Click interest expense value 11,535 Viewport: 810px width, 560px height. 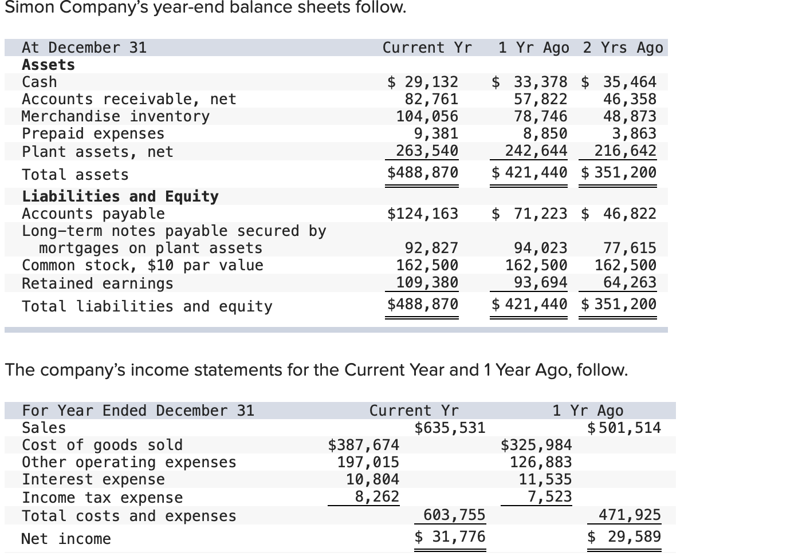click(545, 479)
